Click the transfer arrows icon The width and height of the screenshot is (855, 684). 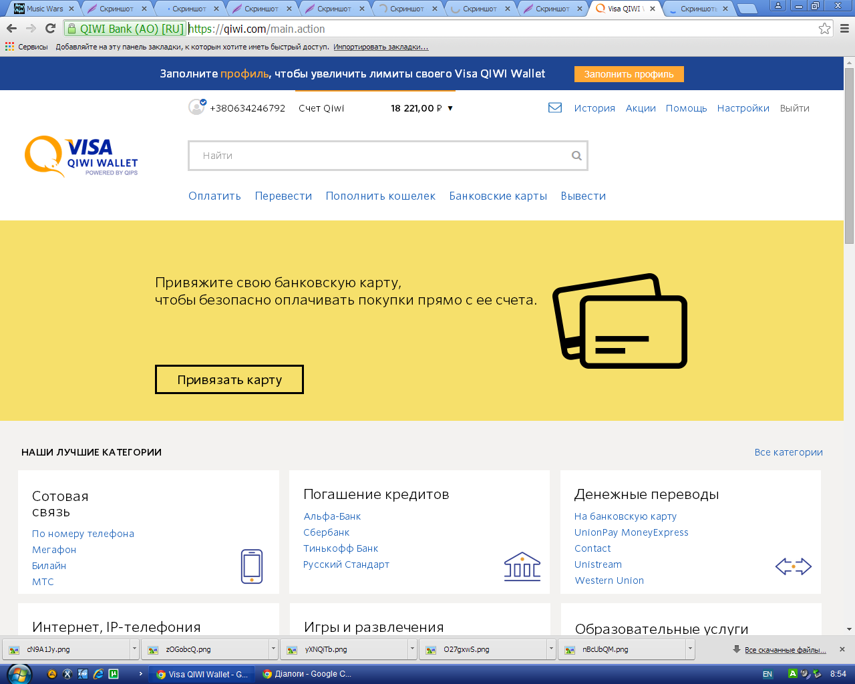coord(794,566)
